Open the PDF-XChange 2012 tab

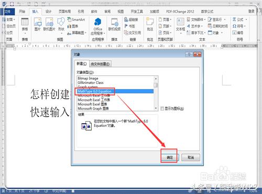[x=180, y=12]
